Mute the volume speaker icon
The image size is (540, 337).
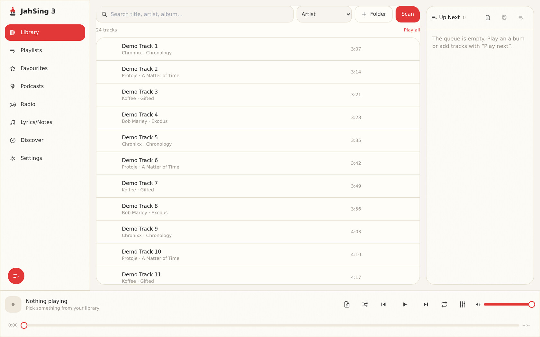478,305
